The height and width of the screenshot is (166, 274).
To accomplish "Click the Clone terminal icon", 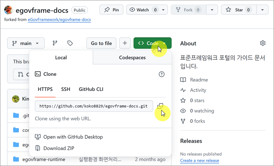I will pos(38,74).
